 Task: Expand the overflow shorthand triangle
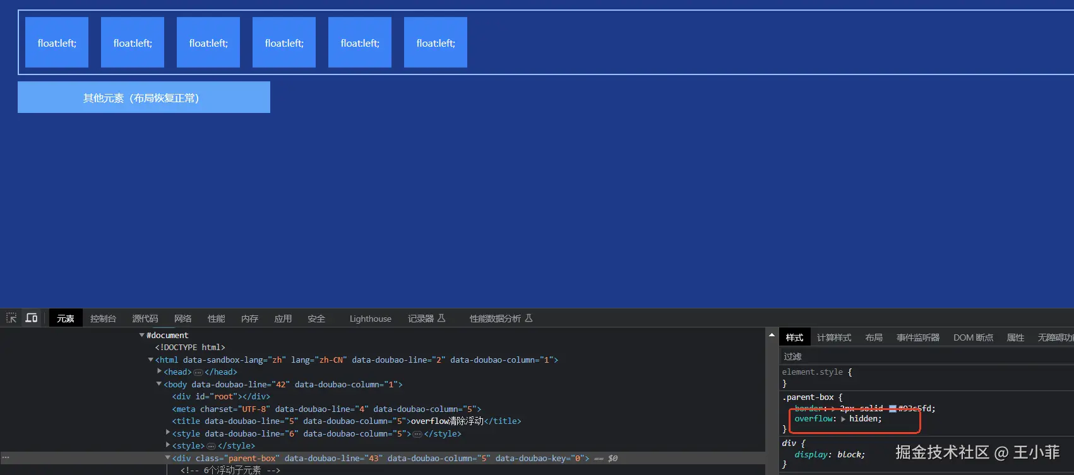[843, 419]
